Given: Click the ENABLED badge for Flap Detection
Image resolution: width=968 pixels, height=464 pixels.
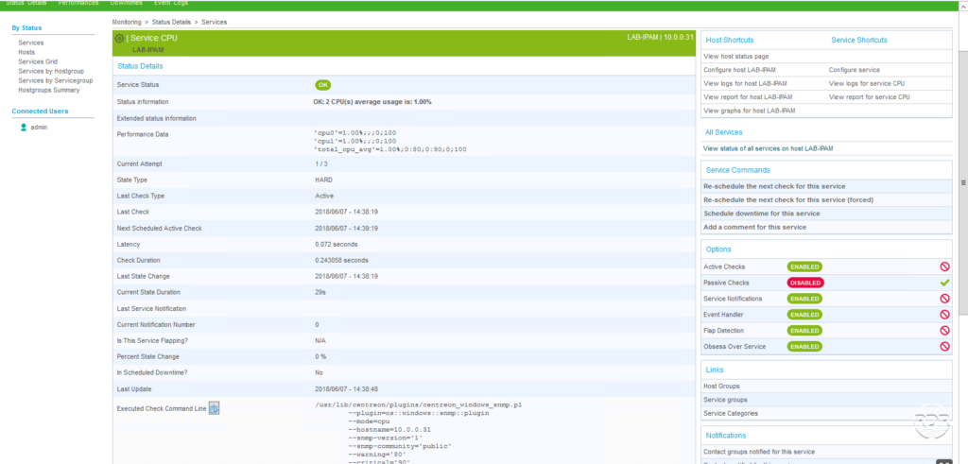Looking at the screenshot, I should (804, 331).
